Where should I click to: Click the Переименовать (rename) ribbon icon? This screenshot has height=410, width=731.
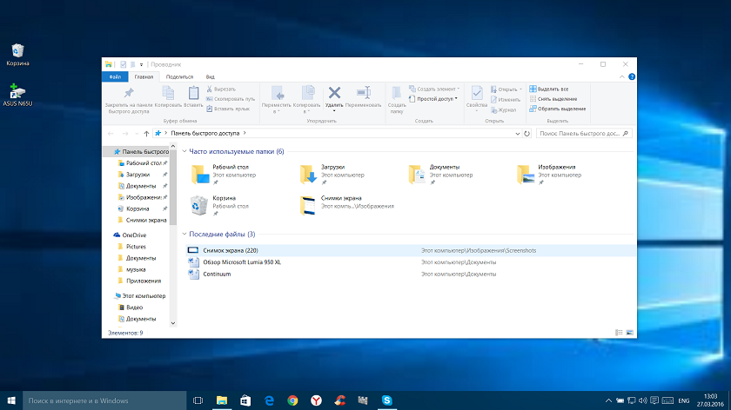click(x=362, y=94)
